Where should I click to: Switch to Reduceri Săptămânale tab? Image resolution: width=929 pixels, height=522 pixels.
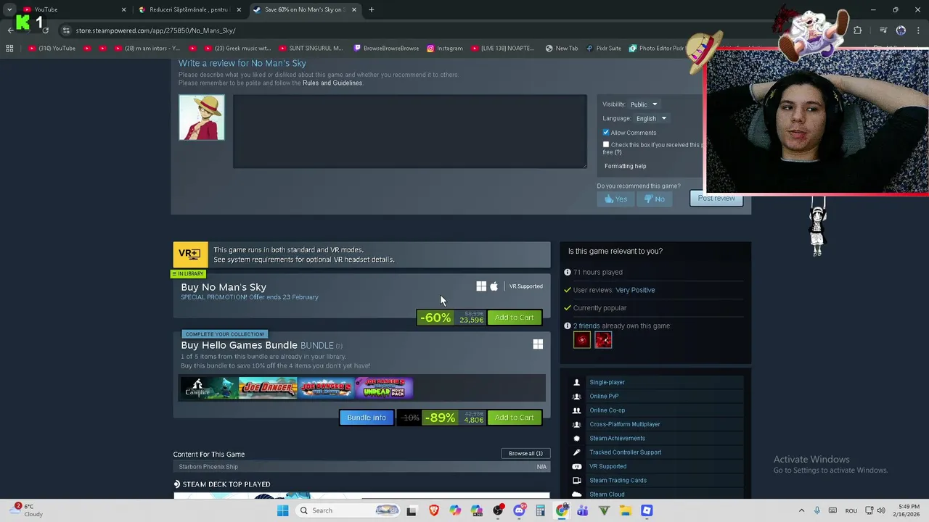(x=189, y=9)
